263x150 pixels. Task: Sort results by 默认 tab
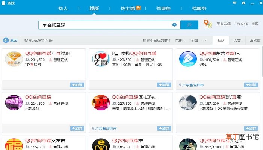221,40
